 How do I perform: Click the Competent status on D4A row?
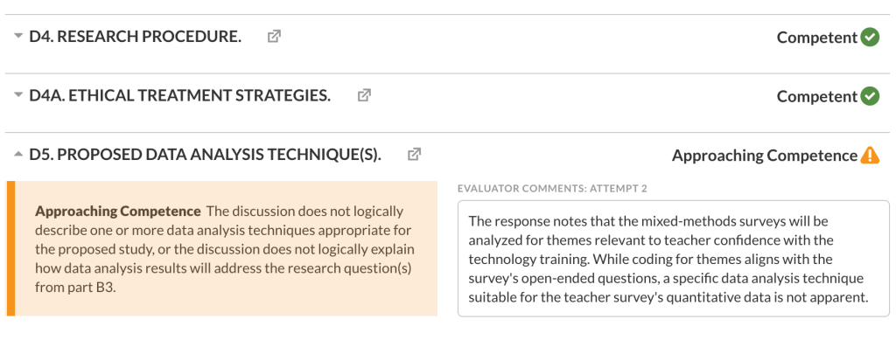pos(816,96)
